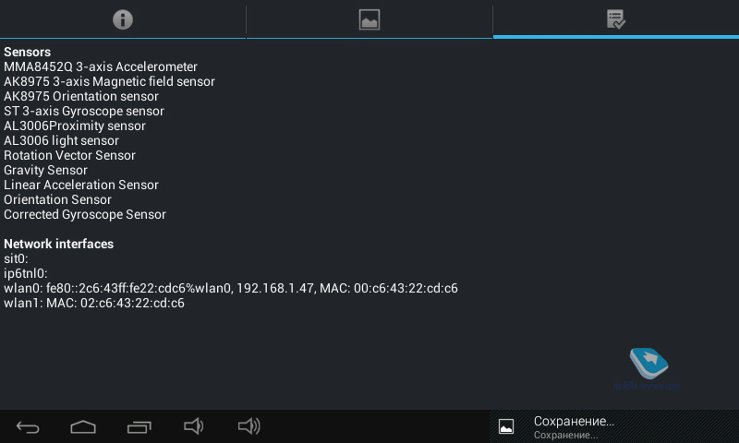Tap the Network interfaces heading
The height and width of the screenshot is (443, 739).
[58, 244]
